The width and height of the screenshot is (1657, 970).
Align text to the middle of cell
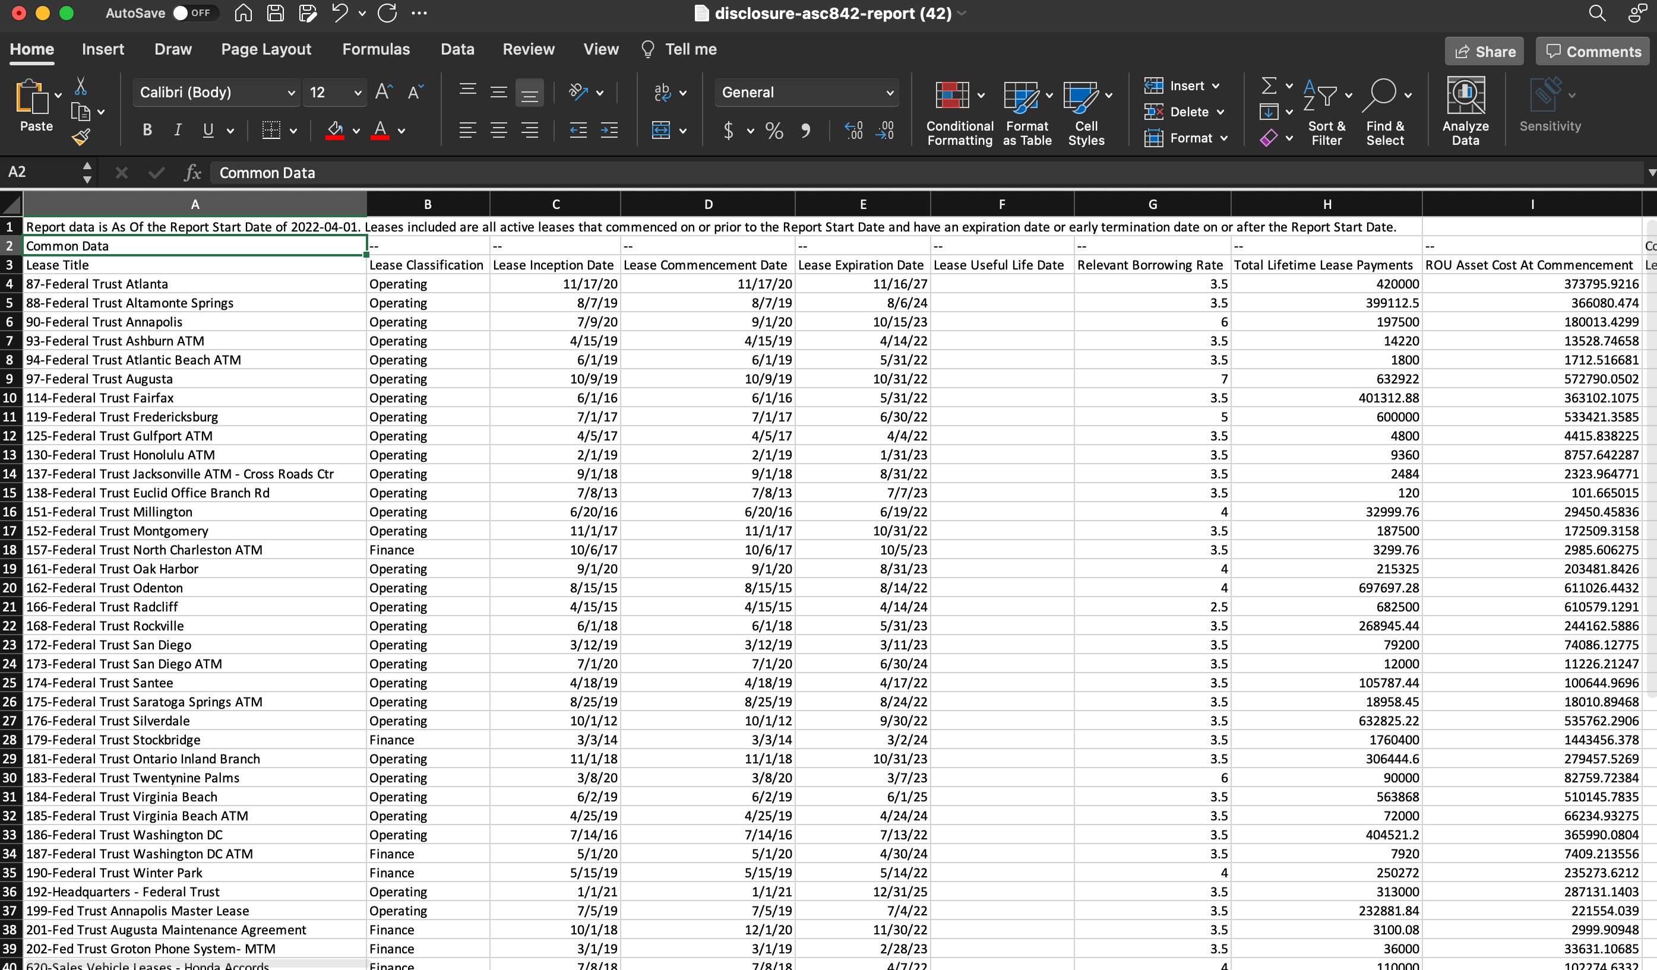499,92
